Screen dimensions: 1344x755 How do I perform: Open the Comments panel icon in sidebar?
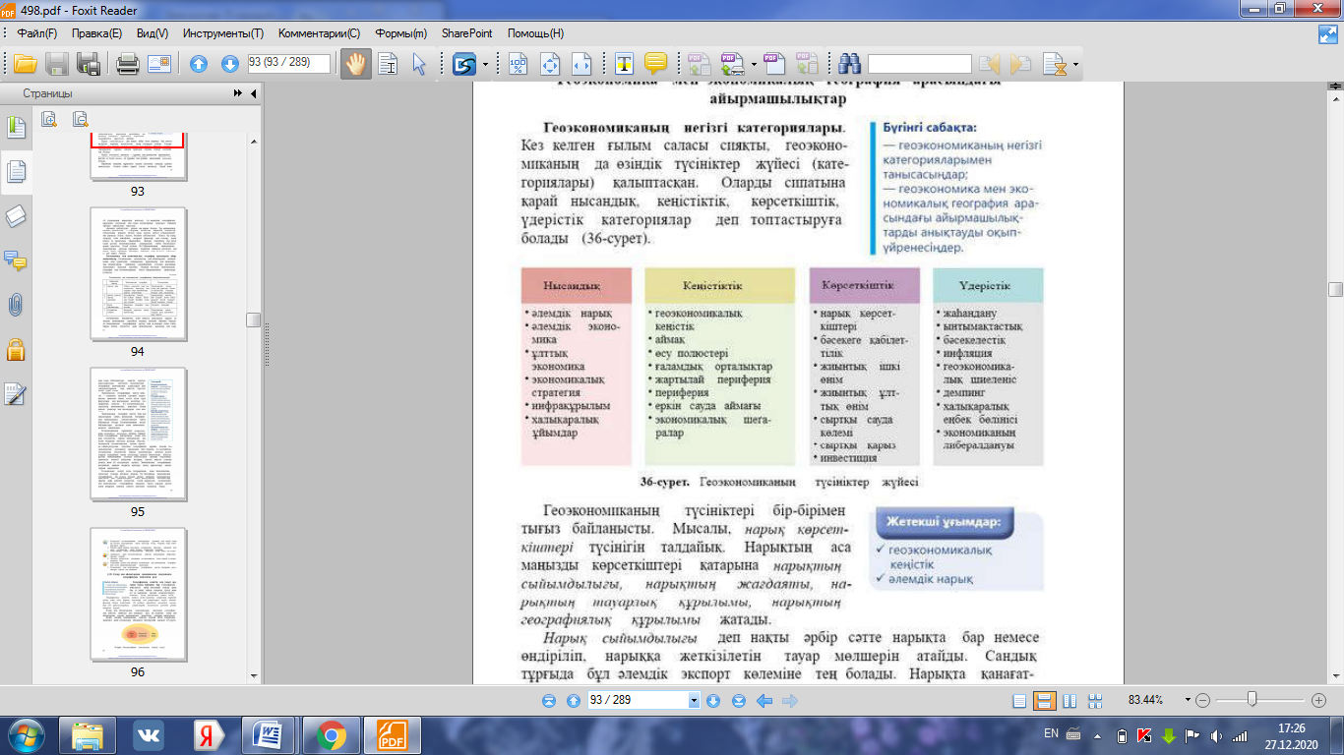coord(17,261)
